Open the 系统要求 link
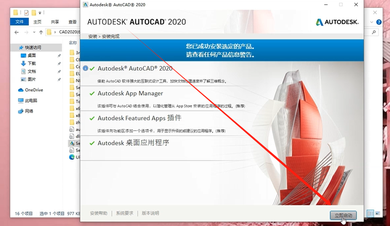 [125, 213]
